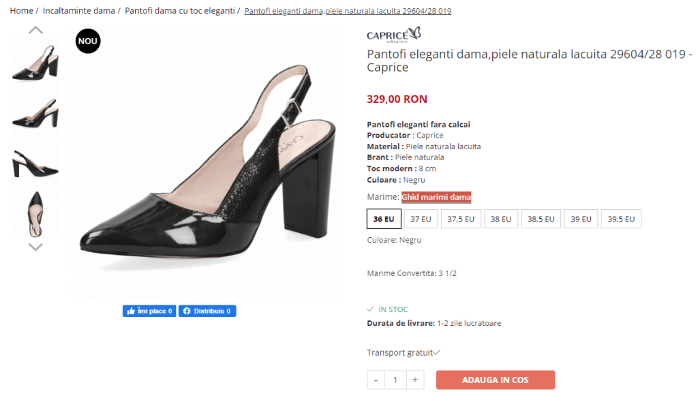Select size 38 EU
Viewport: 698px width, 396px height.
pyautogui.click(x=501, y=219)
